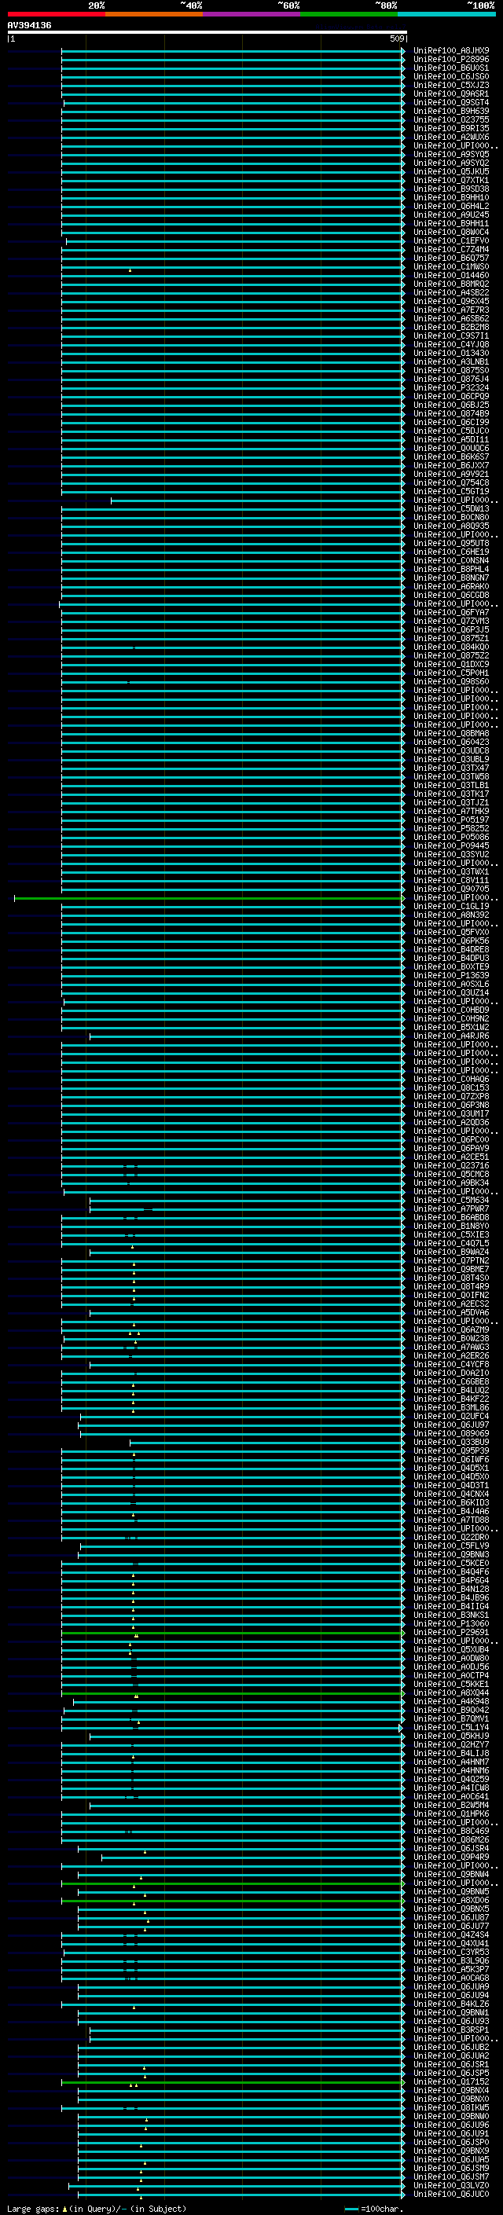Click the green ~80% identity legend bar

pos(349,14)
